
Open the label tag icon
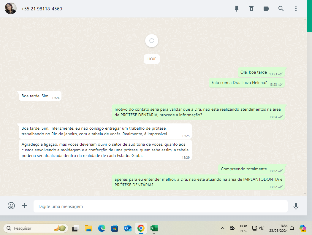pos(266,9)
